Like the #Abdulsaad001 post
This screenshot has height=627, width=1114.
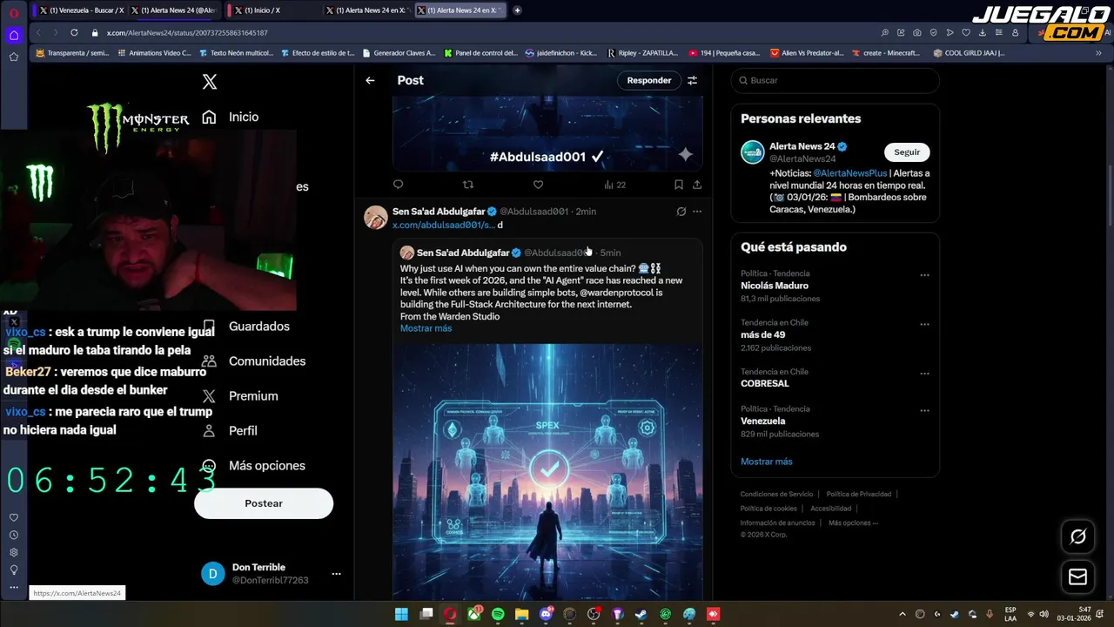click(x=538, y=185)
